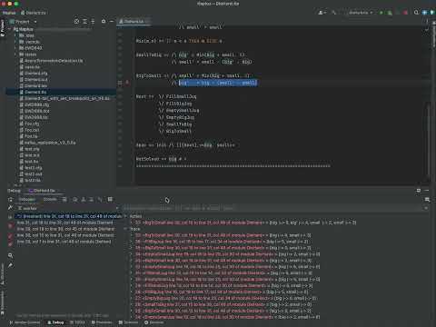The image size is (436, 327).
Task: Click the magnifier icon in debug sidebar
Action: (11, 255)
